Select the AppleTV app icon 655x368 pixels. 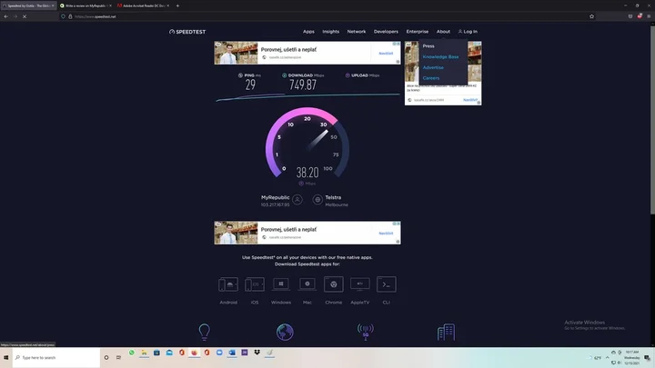pyautogui.click(x=360, y=284)
